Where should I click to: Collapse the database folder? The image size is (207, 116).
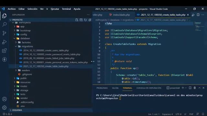tap(25, 38)
